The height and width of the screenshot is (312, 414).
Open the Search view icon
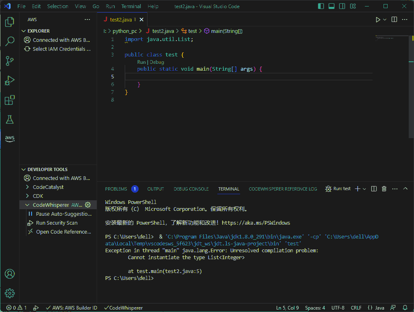point(9,41)
